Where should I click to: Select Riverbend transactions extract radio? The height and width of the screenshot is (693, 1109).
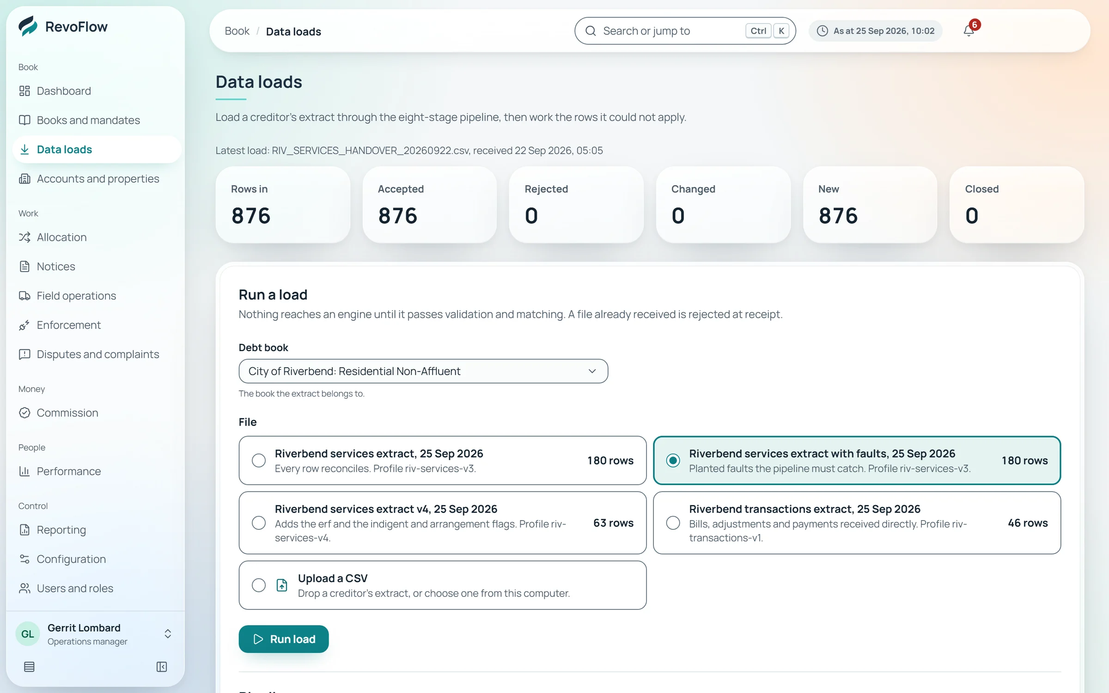pos(673,523)
